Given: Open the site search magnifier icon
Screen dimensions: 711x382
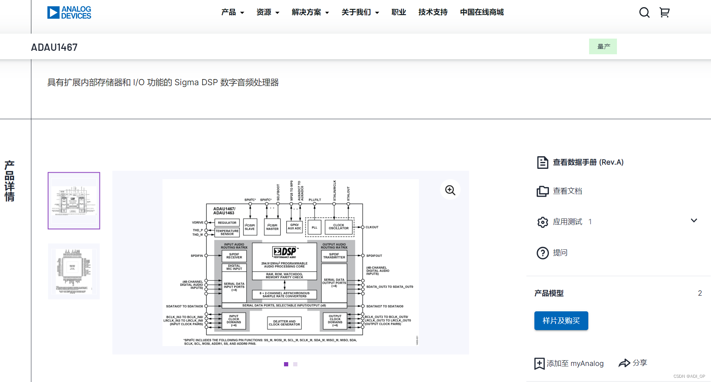Looking at the screenshot, I should (x=644, y=13).
